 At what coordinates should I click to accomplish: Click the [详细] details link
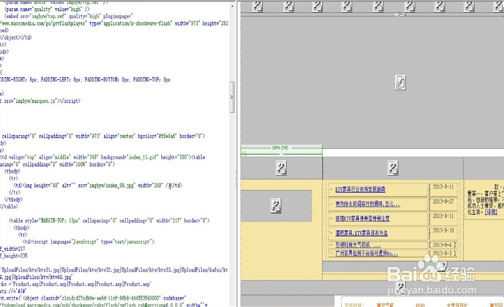pyautogui.click(x=491, y=212)
